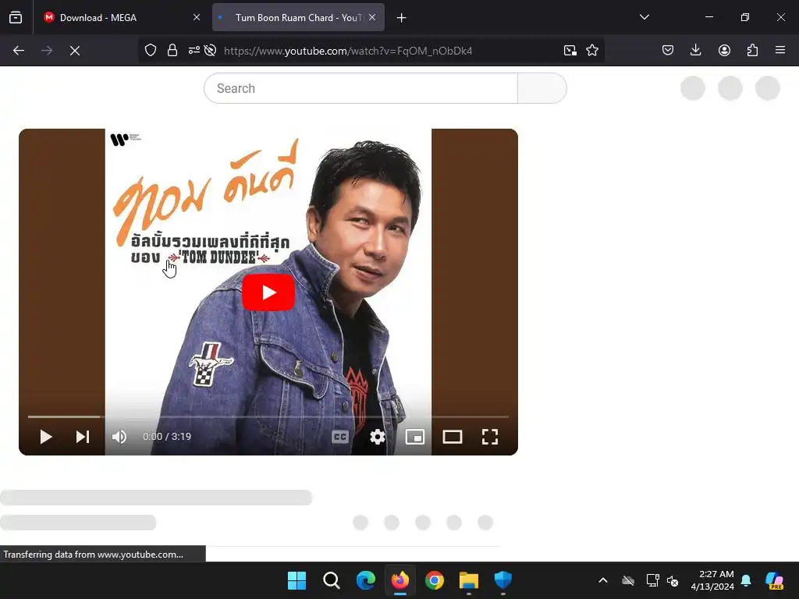799x599 pixels.
Task: Click the YouTube search submit button
Action: coord(542,88)
